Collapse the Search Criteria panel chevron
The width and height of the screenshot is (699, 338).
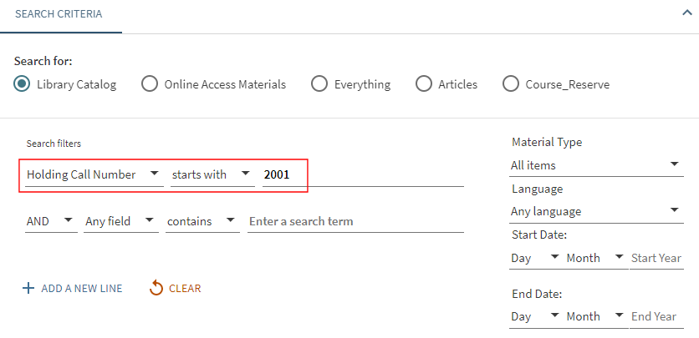[x=687, y=13]
